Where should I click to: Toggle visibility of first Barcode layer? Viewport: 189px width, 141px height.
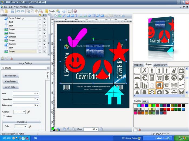tap(45, 37)
